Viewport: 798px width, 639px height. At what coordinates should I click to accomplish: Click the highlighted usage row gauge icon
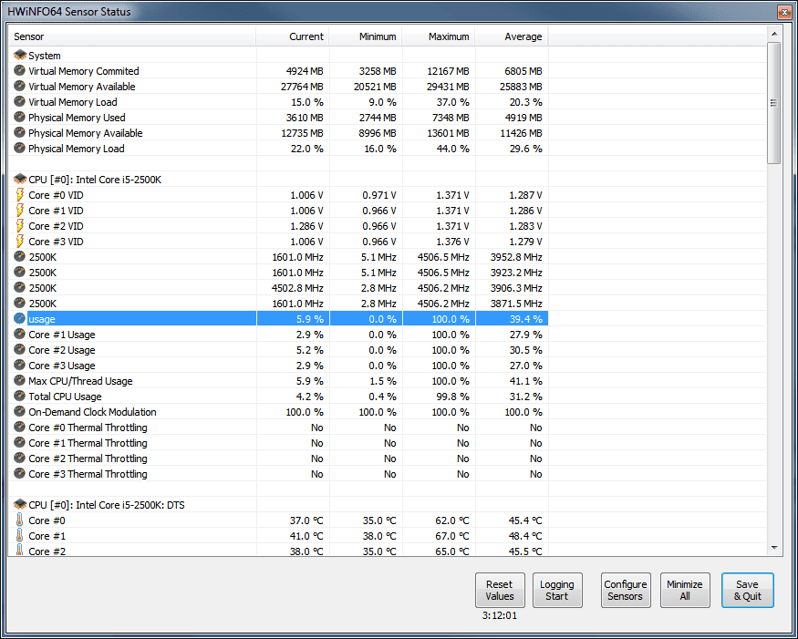tap(19, 318)
